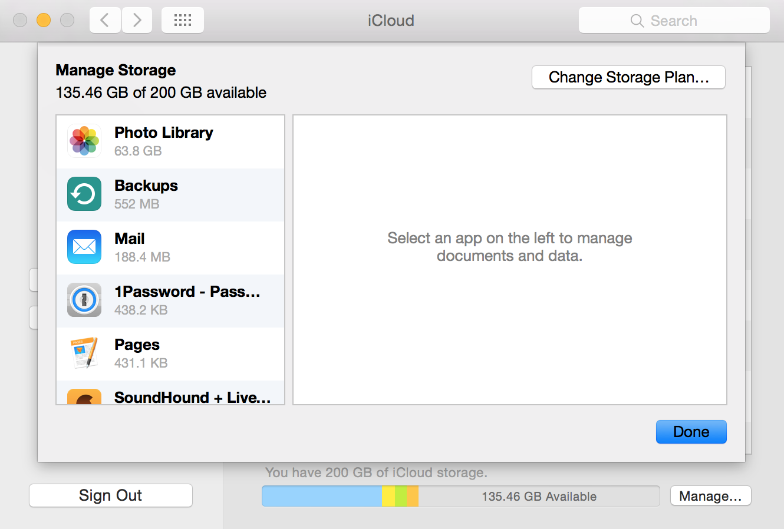Select the SoundHound + Live… label
The height and width of the screenshot is (529, 784).
tap(192, 397)
